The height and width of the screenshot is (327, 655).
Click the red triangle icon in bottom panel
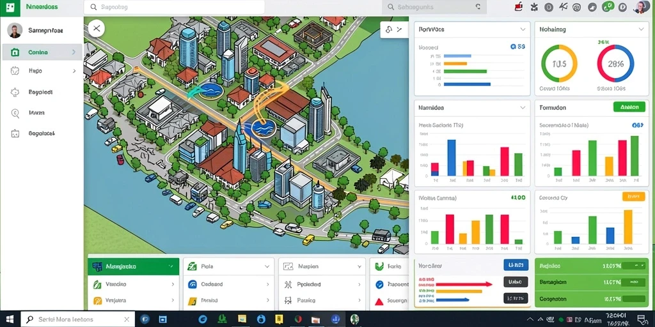pos(379,301)
